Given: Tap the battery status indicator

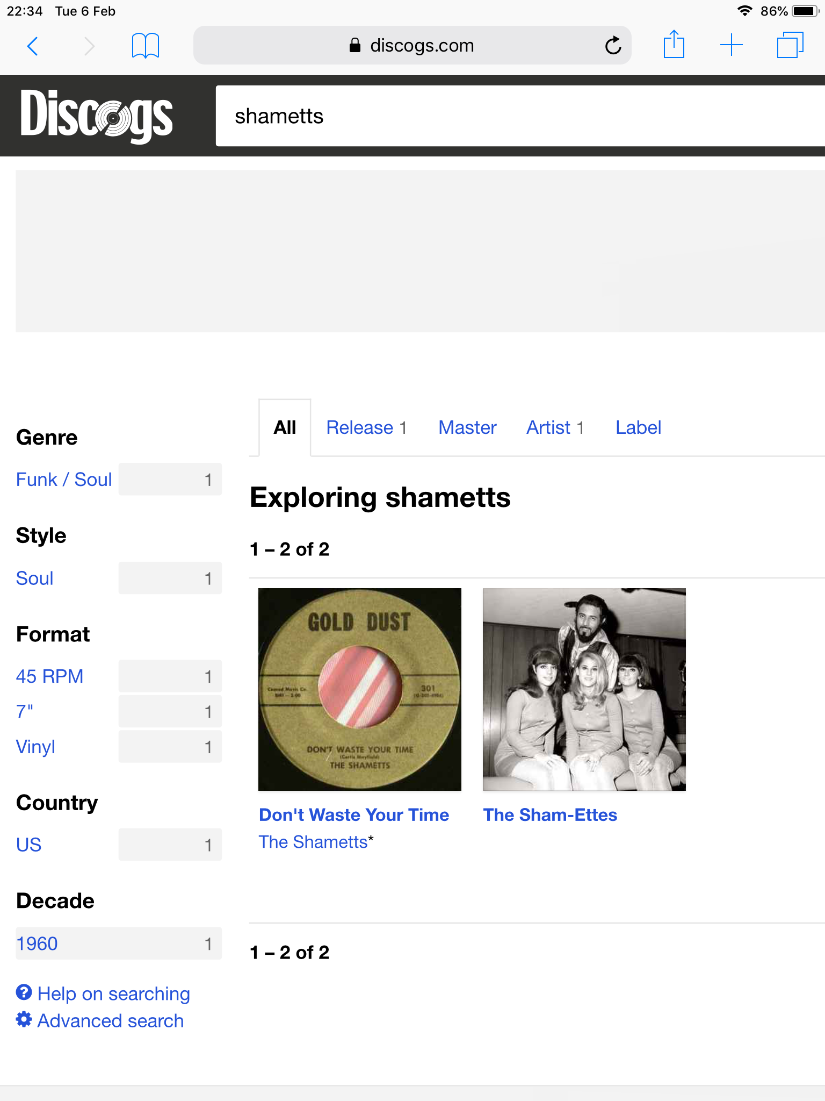Looking at the screenshot, I should [806, 11].
